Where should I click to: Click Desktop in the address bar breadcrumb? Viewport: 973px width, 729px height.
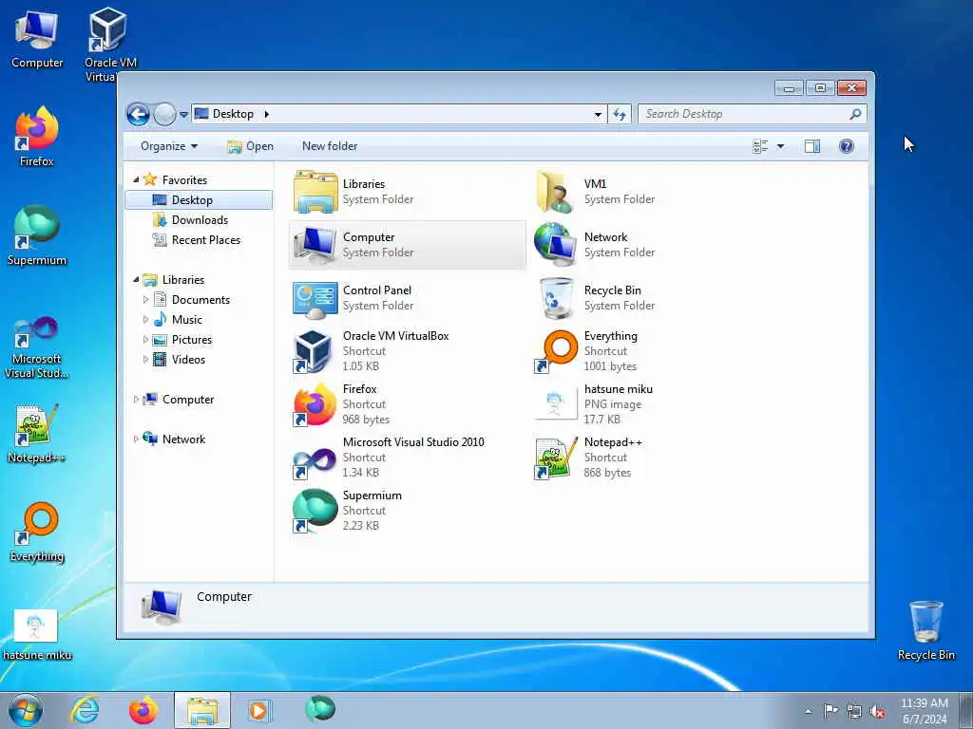pos(233,114)
